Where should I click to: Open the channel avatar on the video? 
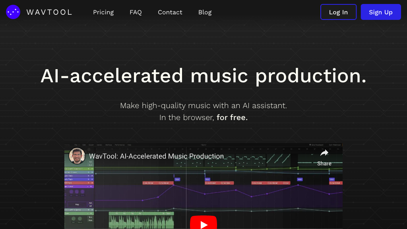click(x=77, y=156)
